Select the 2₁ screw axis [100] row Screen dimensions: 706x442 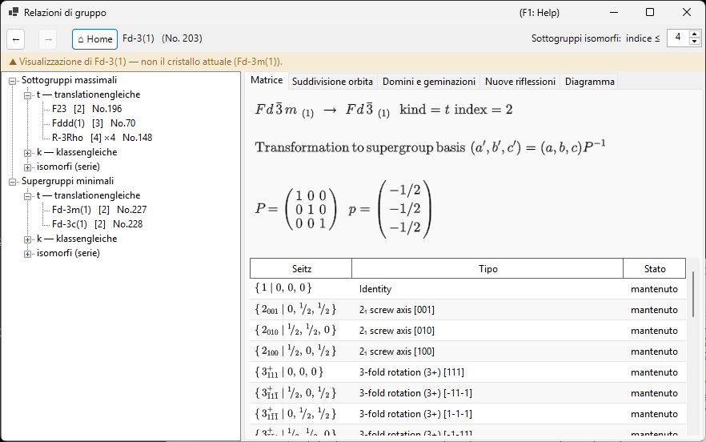pos(467,351)
